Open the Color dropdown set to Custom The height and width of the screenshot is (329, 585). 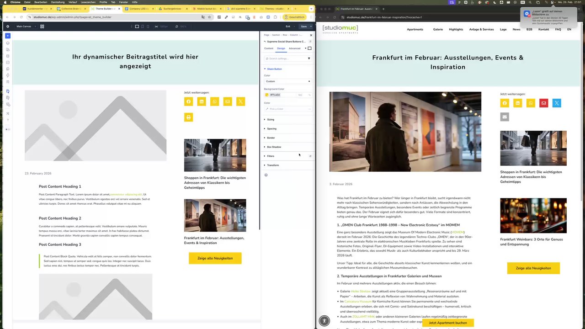[287, 81]
